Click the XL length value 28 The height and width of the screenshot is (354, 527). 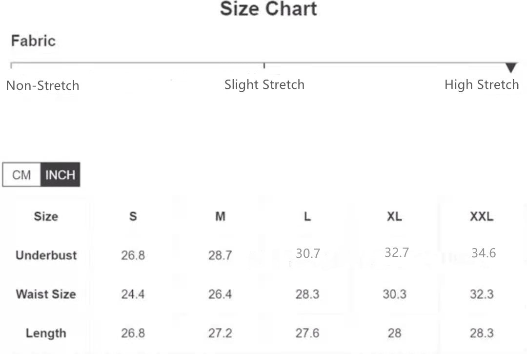coord(394,333)
